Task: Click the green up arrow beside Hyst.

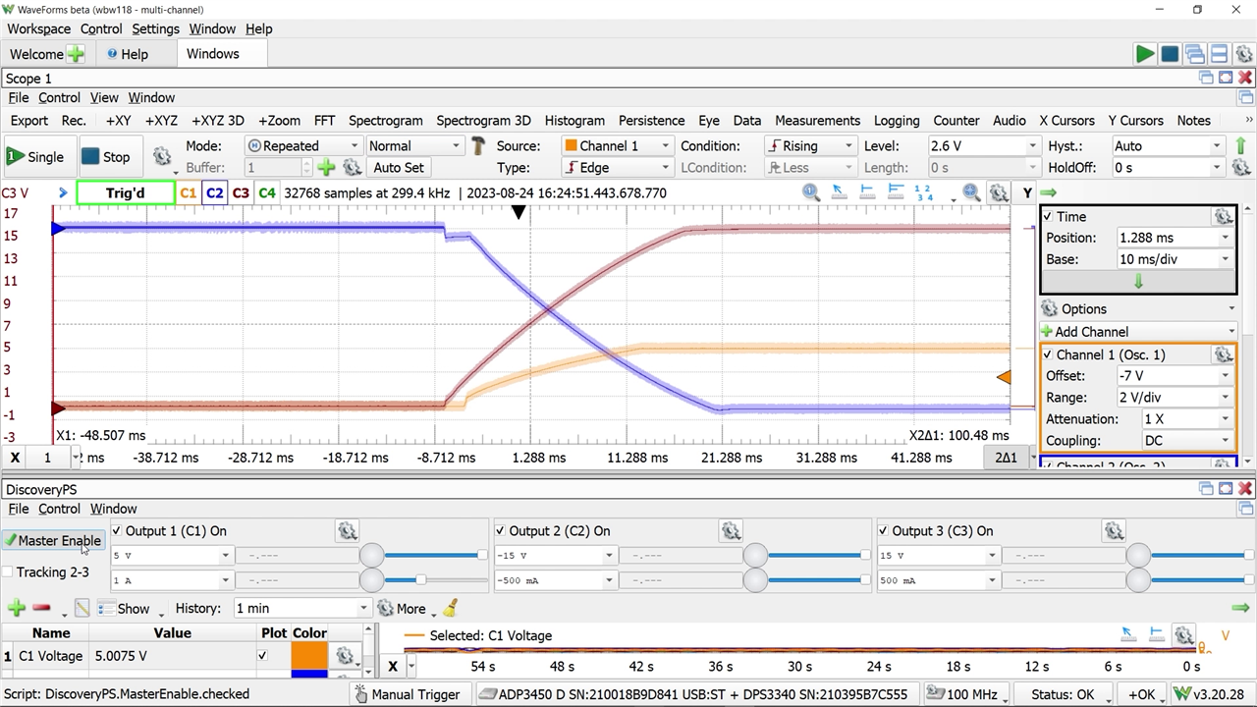Action: point(1240,145)
